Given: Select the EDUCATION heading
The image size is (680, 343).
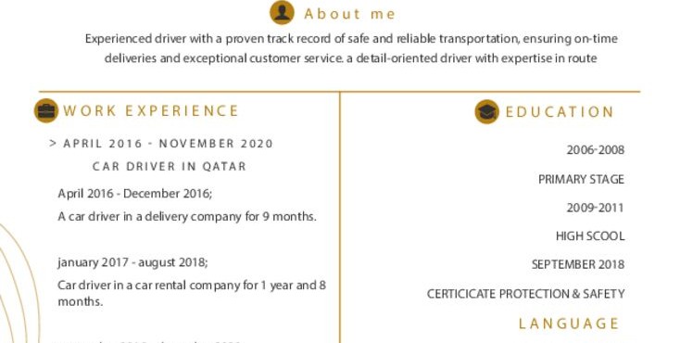Looking at the screenshot, I should [560, 112].
